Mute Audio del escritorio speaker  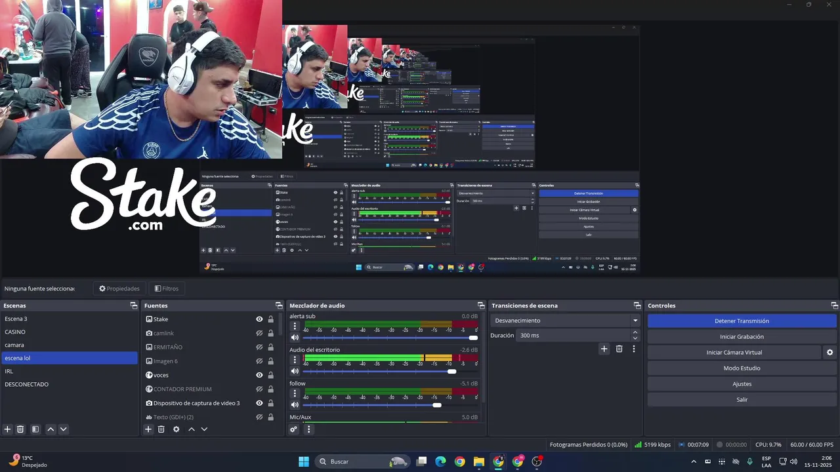coord(295,372)
